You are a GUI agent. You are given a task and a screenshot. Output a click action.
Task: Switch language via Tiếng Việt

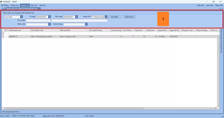[x=219, y=5]
